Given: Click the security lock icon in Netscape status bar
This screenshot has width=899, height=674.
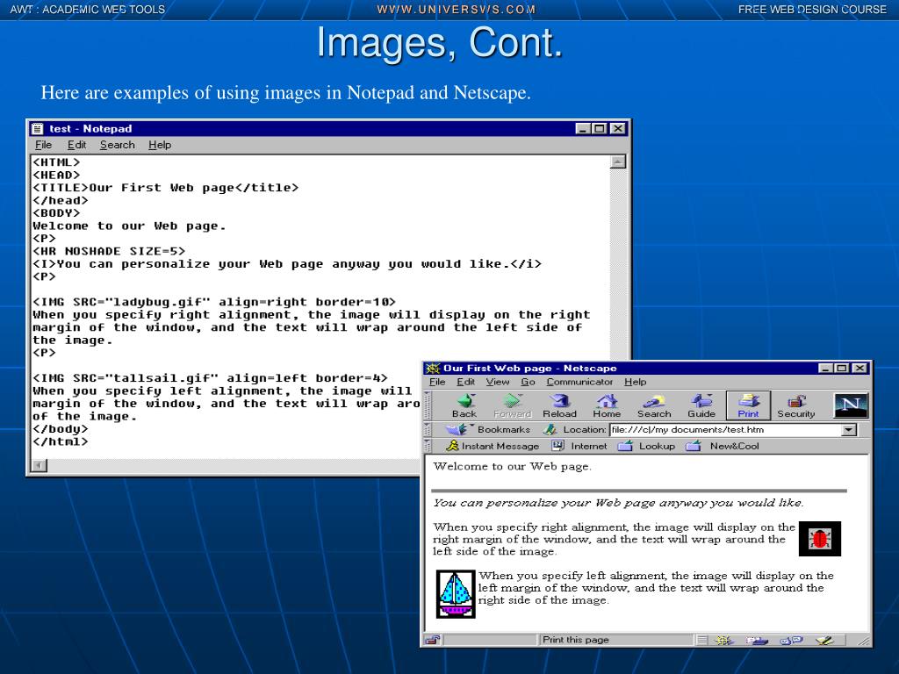Looking at the screenshot, I should [x=433, y=640].
